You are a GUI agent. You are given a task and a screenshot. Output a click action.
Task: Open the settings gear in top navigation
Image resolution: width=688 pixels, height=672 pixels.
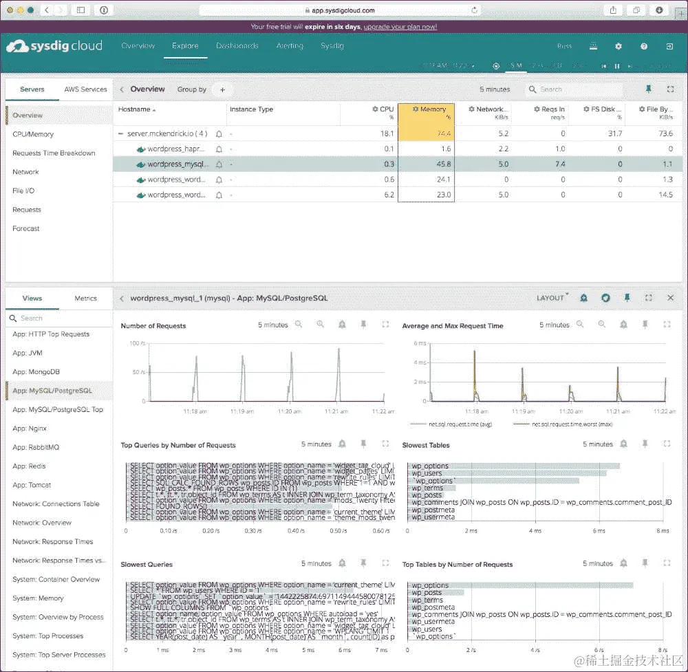(x=619, y=46)
